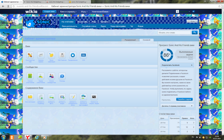
Task: Launch Odnoklassniki from the taskbar
Action: point(12,138)
